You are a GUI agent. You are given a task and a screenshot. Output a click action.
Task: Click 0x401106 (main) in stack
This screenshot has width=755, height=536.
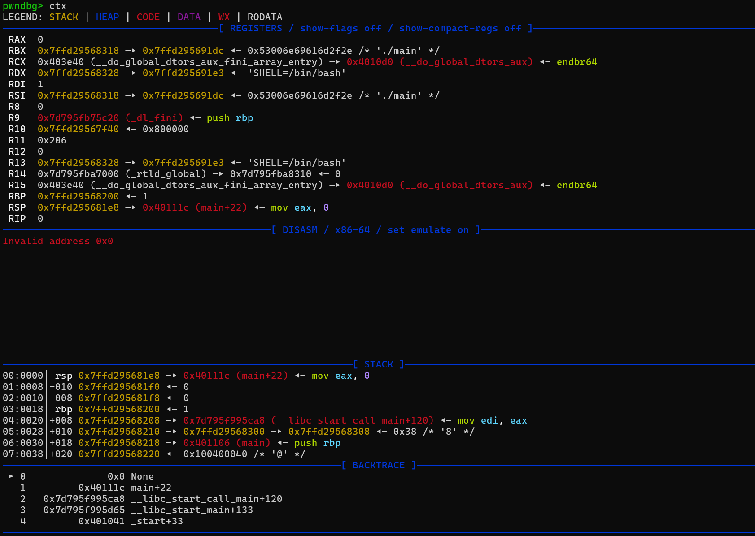point(227,443)
